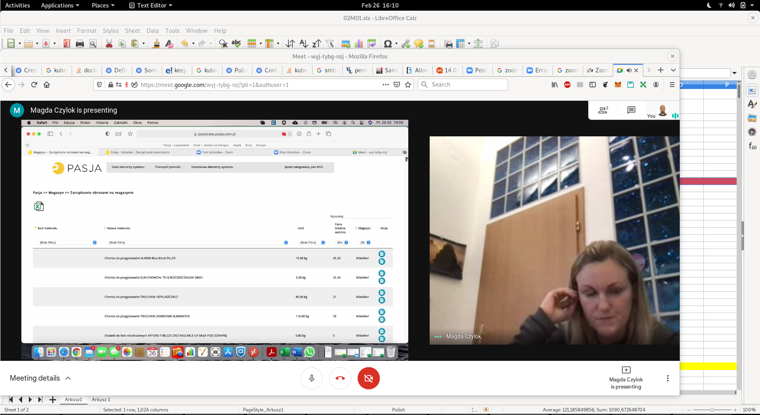
Task: Open Meet more options menu
Action: click(x=668, y=378)
